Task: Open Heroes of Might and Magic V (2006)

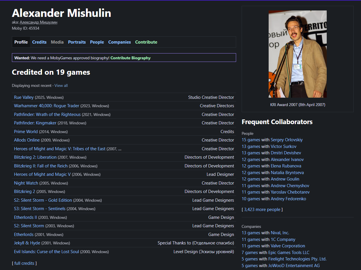Action: click(42, 174)
